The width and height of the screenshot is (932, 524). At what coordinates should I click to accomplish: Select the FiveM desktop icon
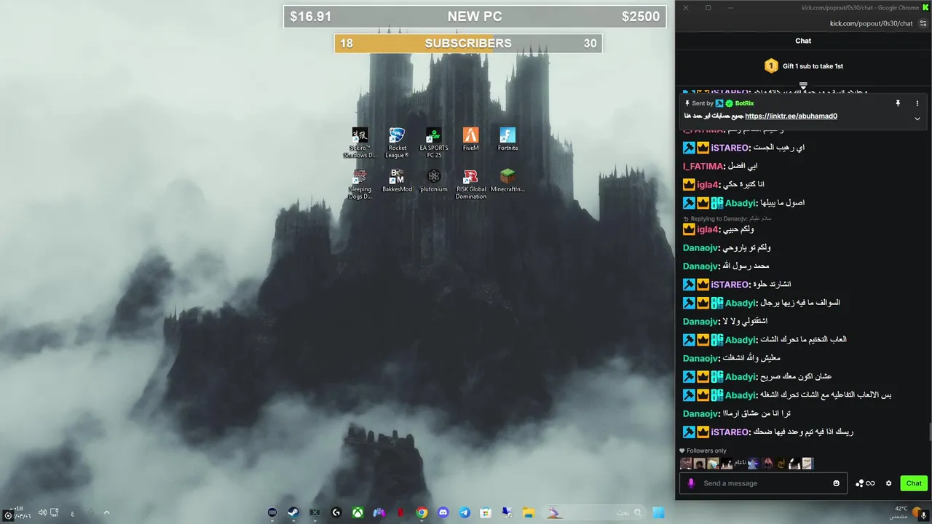point(471,139)
